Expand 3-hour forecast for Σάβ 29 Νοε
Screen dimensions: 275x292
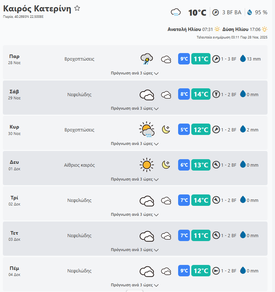135,108
